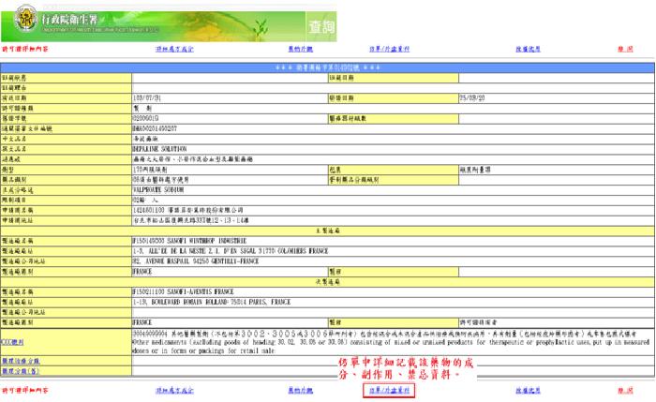Open the last-row classification link ending with (舊)
The width and height of the screenshot is (656, 402).
(21, 371)
